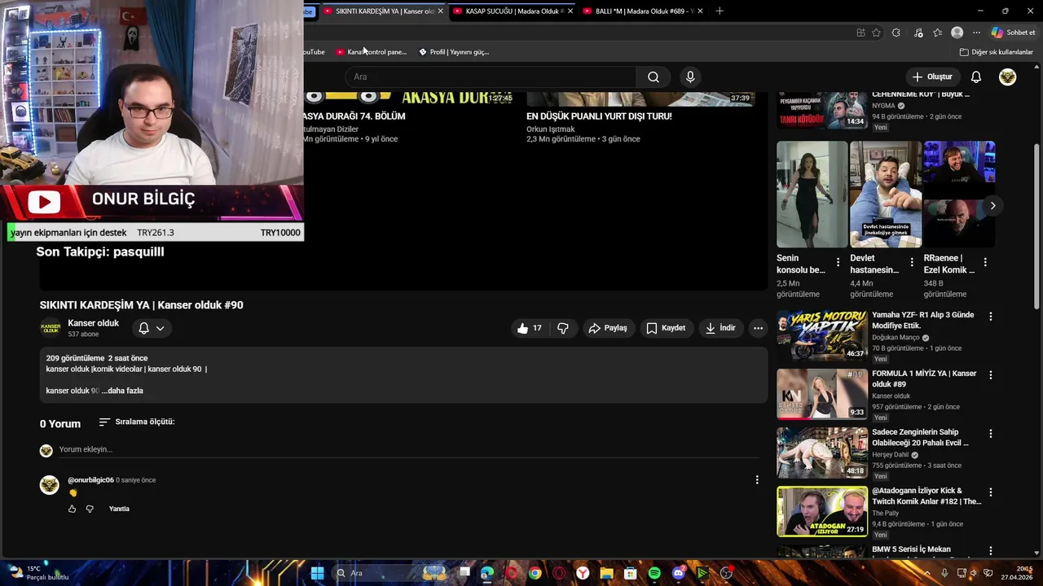This screenshot has height=586, width=1043.
Task: Open options for Devlet hastanesin short
Action: tap(912, 262)
